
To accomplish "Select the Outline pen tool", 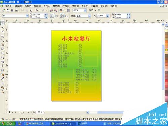I will (3, 83).
